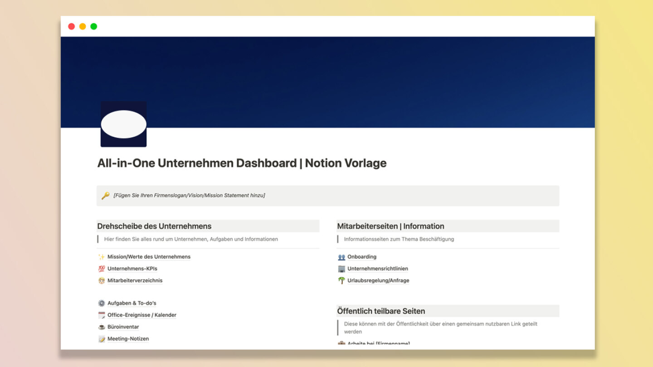This screenshot has width=653, height=367.
Task: Click the key icon in the slogan callout
Action: coord(105,196)
